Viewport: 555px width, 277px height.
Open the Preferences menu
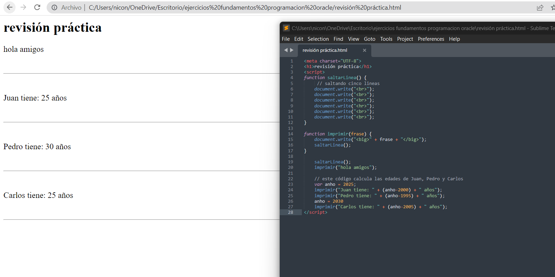(x=431, y=39)
